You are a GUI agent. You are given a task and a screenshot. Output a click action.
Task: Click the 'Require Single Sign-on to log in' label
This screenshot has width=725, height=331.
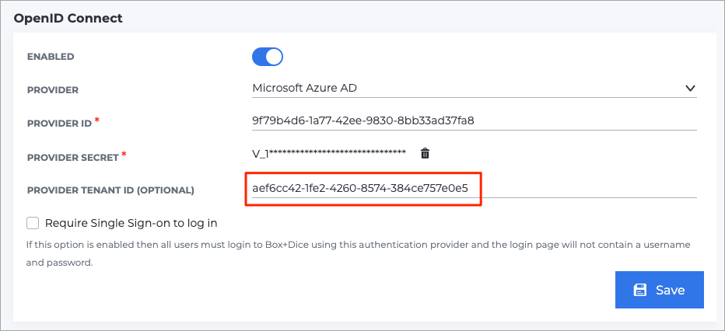click(131, 224)
